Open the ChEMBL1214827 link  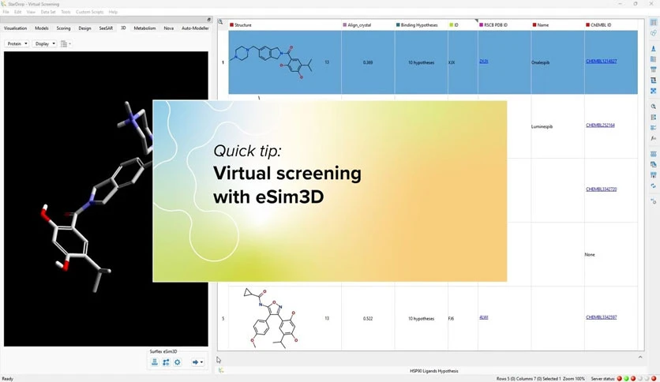coord(601,61)
